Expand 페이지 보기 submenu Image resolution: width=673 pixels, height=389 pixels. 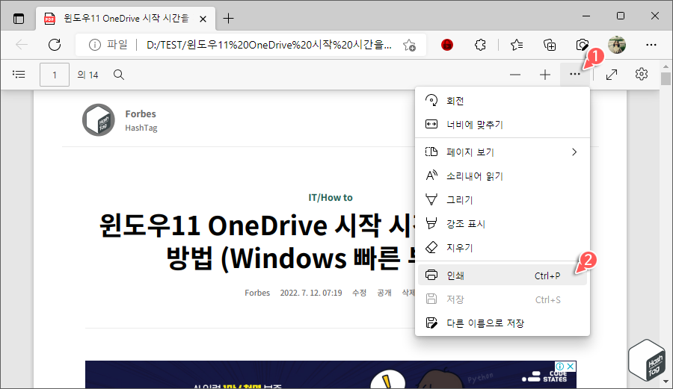pos(503,152)
